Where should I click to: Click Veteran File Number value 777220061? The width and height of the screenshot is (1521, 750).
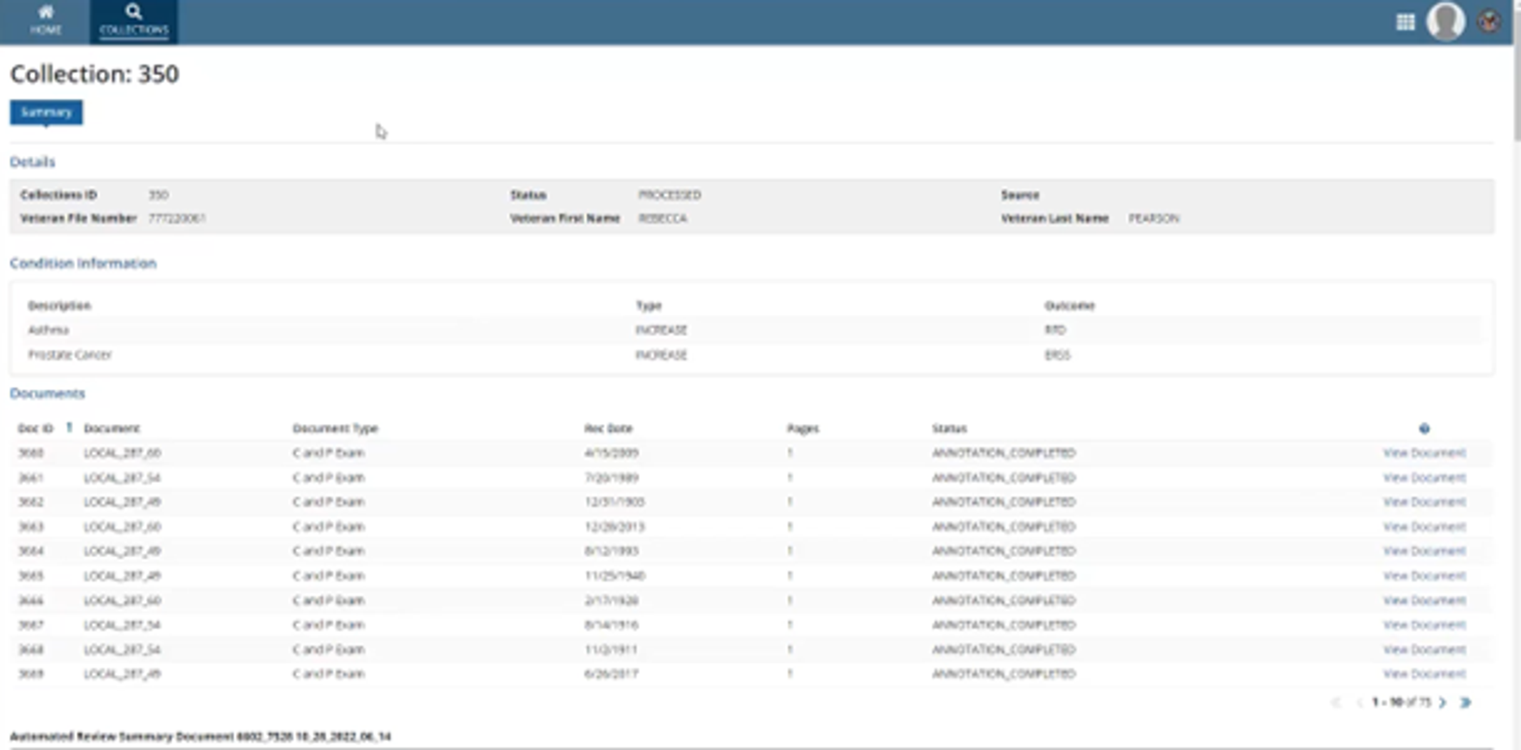(x=177, y=218)
